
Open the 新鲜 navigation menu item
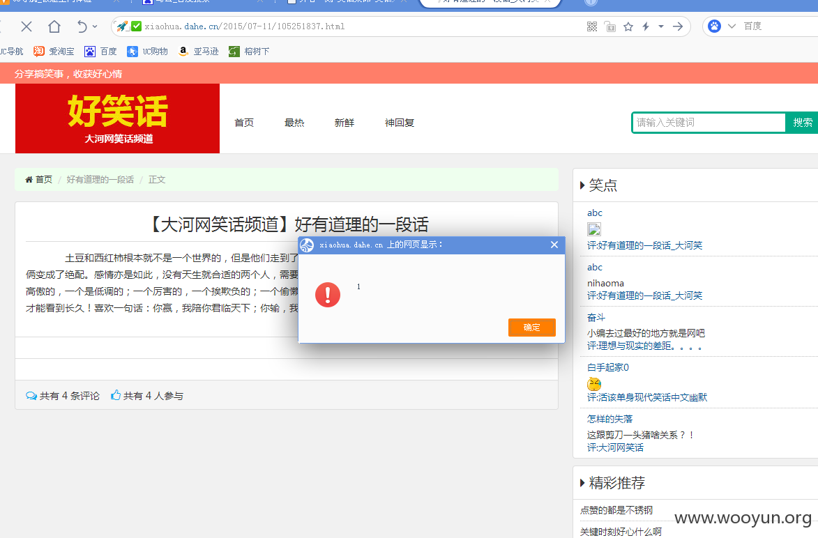344,123
